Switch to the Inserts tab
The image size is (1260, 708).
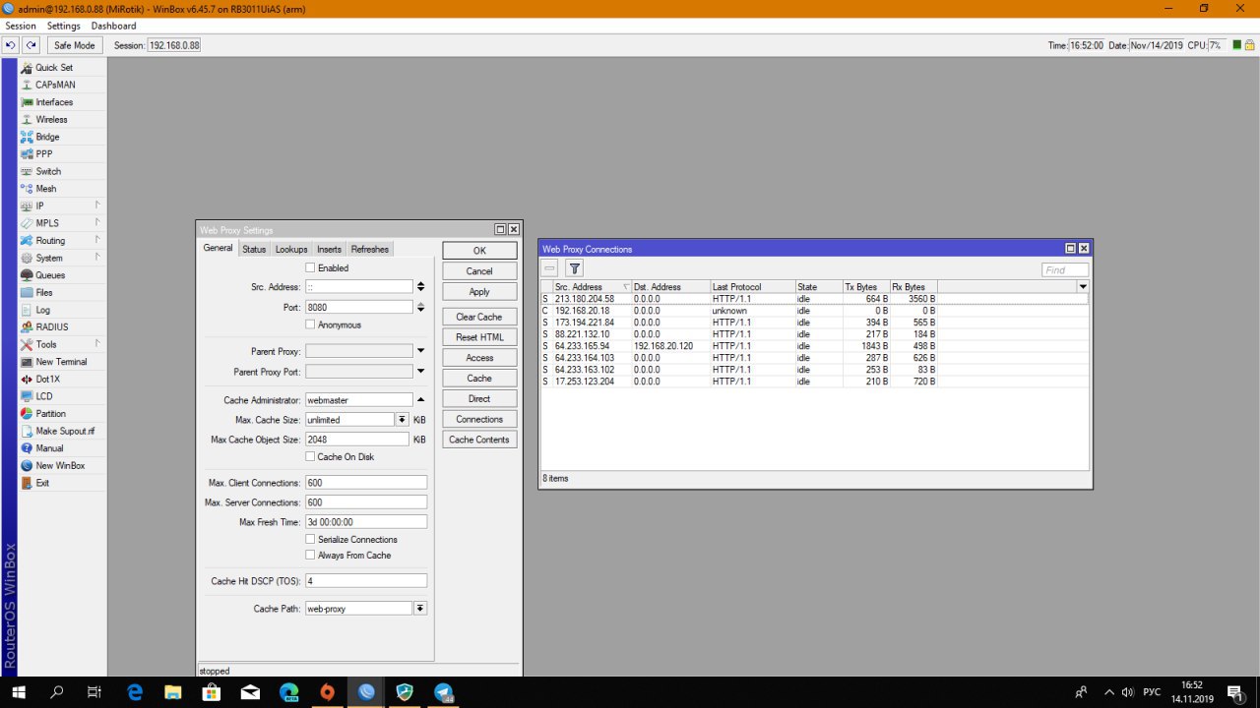point(330,250)
